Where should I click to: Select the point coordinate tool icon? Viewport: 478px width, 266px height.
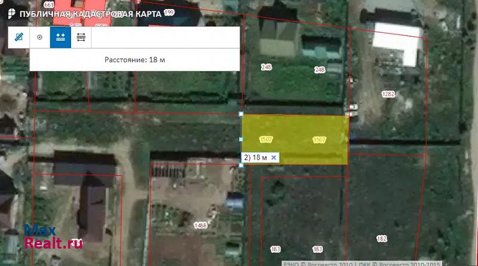pyautogui.click(x=40, y=37)
